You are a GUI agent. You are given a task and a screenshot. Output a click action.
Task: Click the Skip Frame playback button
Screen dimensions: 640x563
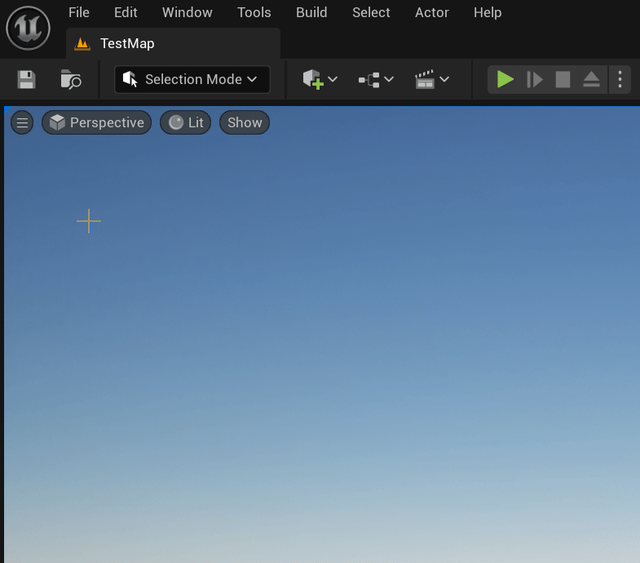pos(535,79)
